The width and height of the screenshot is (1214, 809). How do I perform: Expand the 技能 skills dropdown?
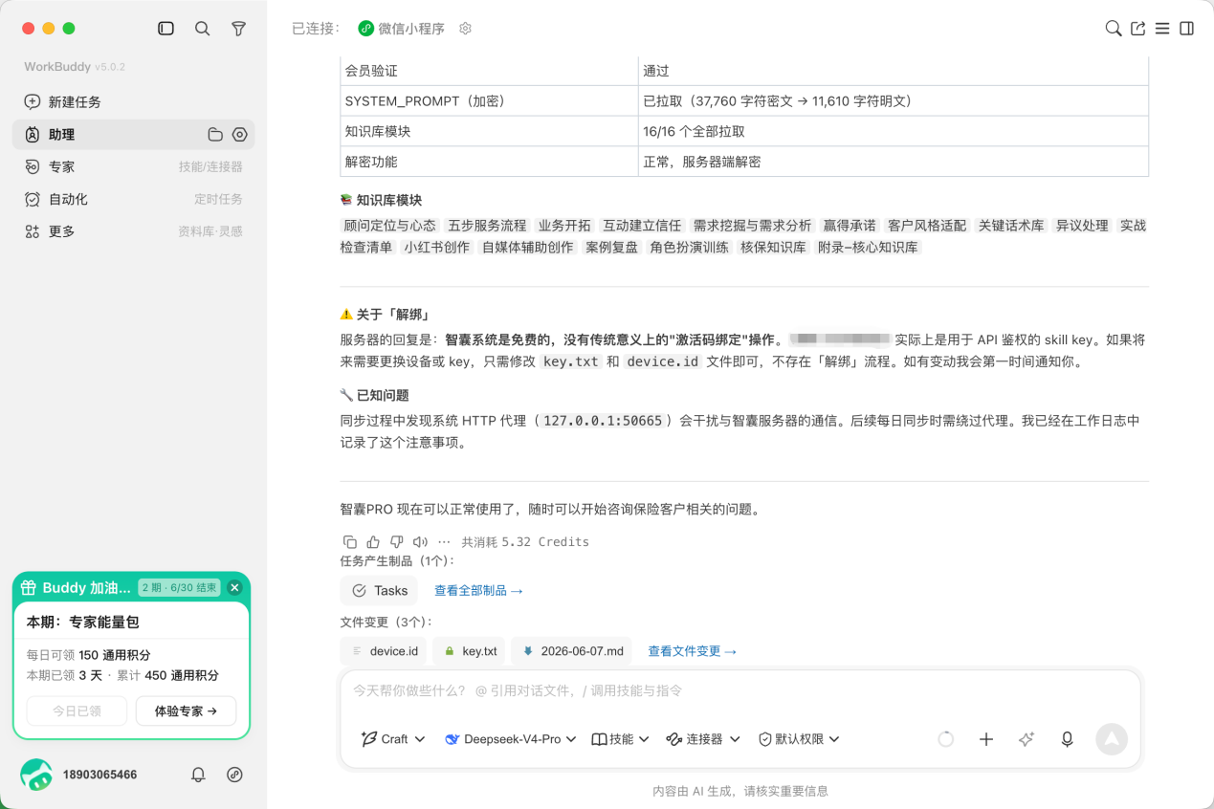click(x=621, y=739)
